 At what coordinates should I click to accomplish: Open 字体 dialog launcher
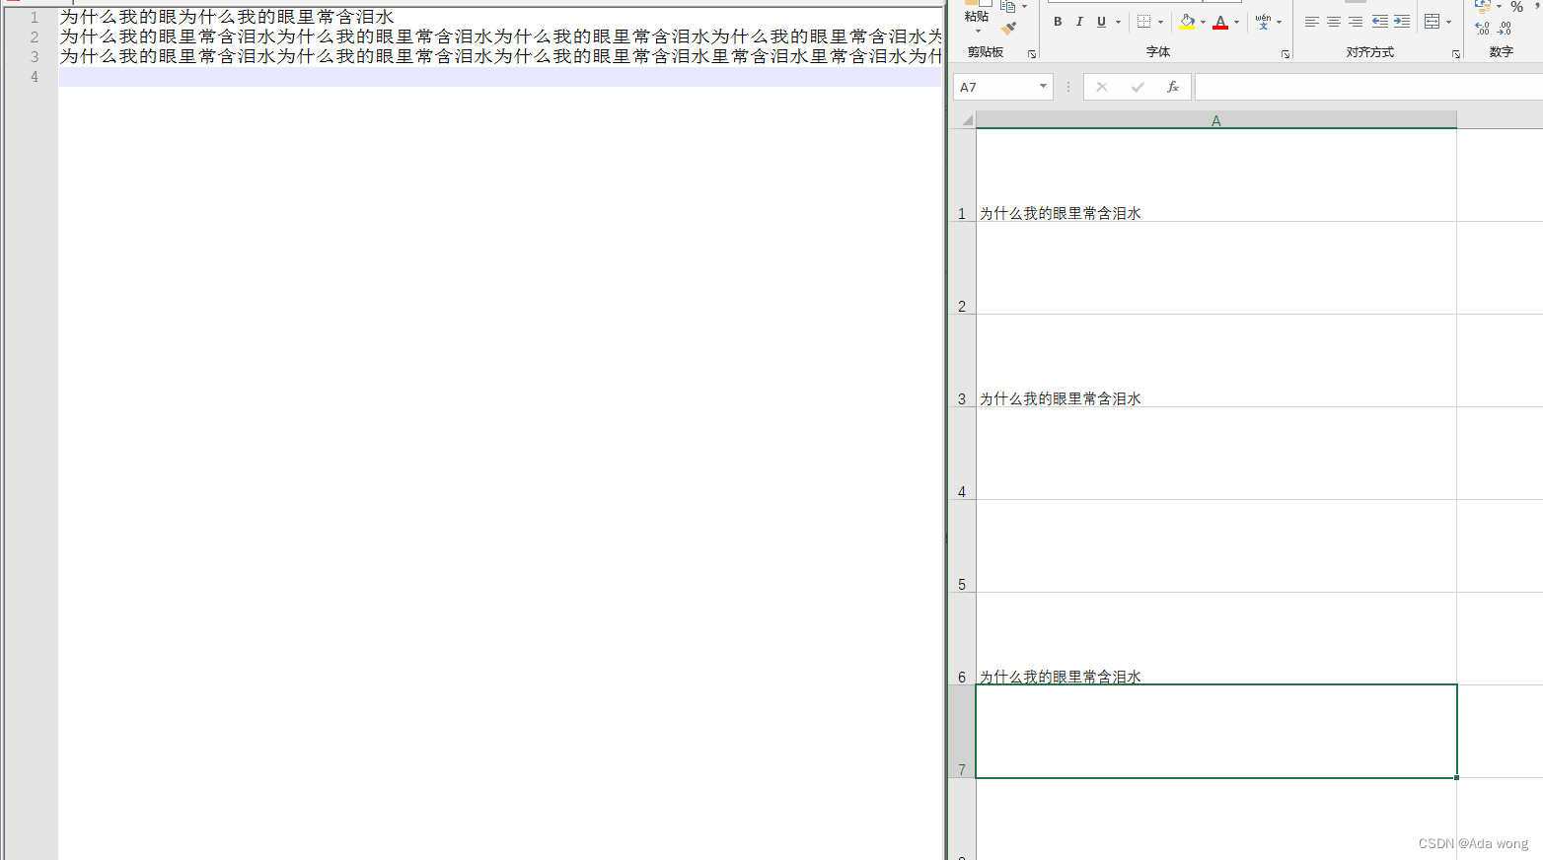coord(1286,54)
